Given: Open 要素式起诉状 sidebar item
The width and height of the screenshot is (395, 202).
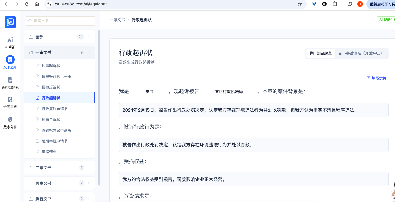Looking at the screenshot, I should point(10,83).
